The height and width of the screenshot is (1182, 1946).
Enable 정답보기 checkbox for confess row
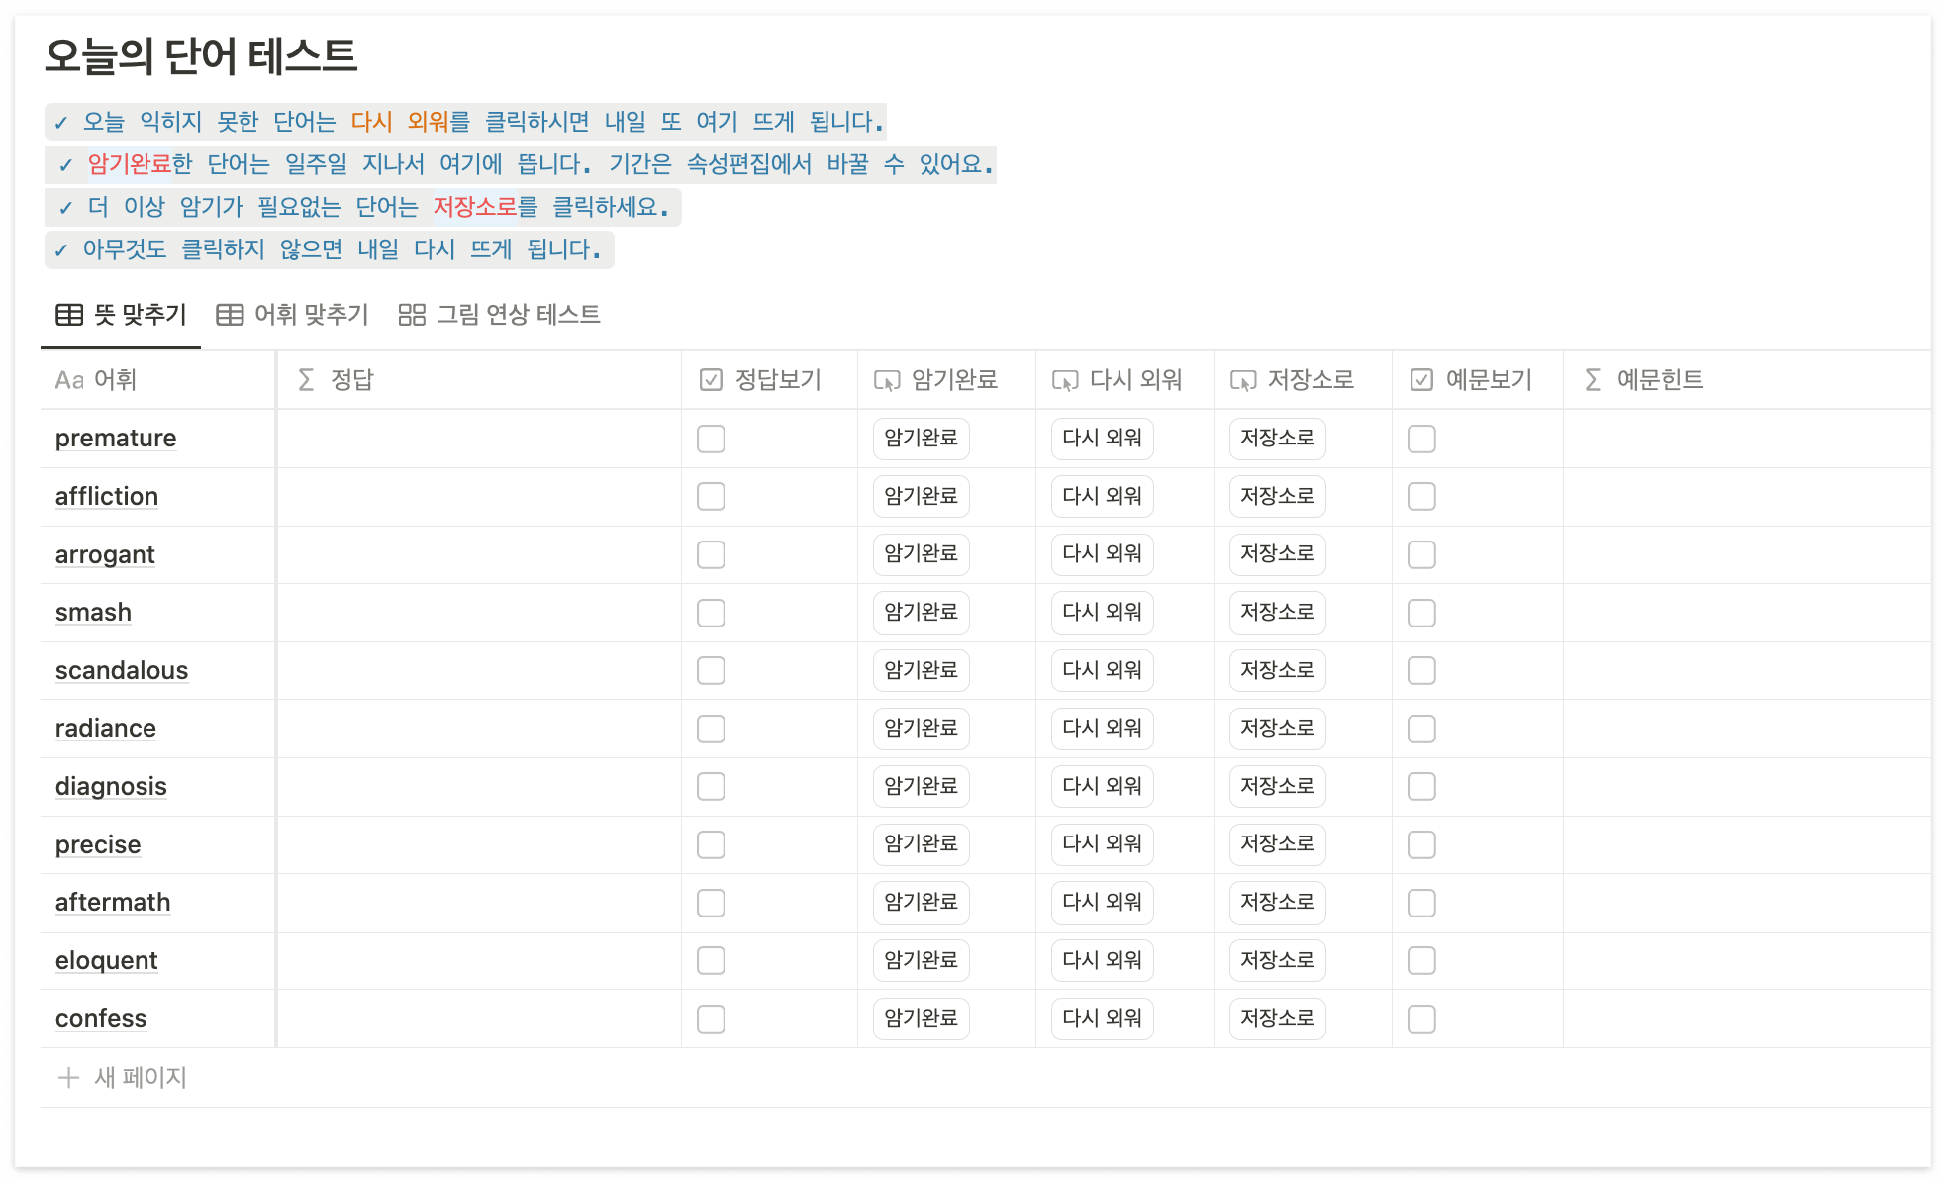[x=711, y=1019]
